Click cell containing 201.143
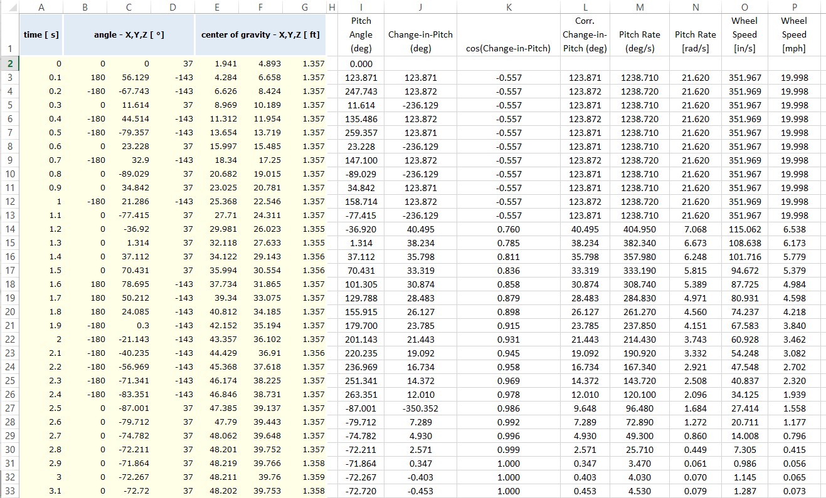The height and width of the screenshot is (498, 826). [x=361, y=340]
